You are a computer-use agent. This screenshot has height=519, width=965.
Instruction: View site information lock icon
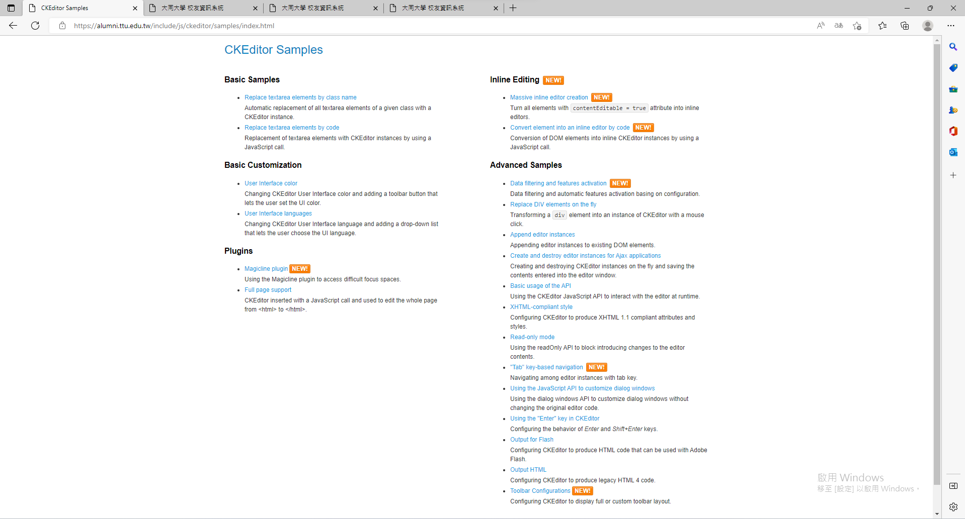click(62, 26)
